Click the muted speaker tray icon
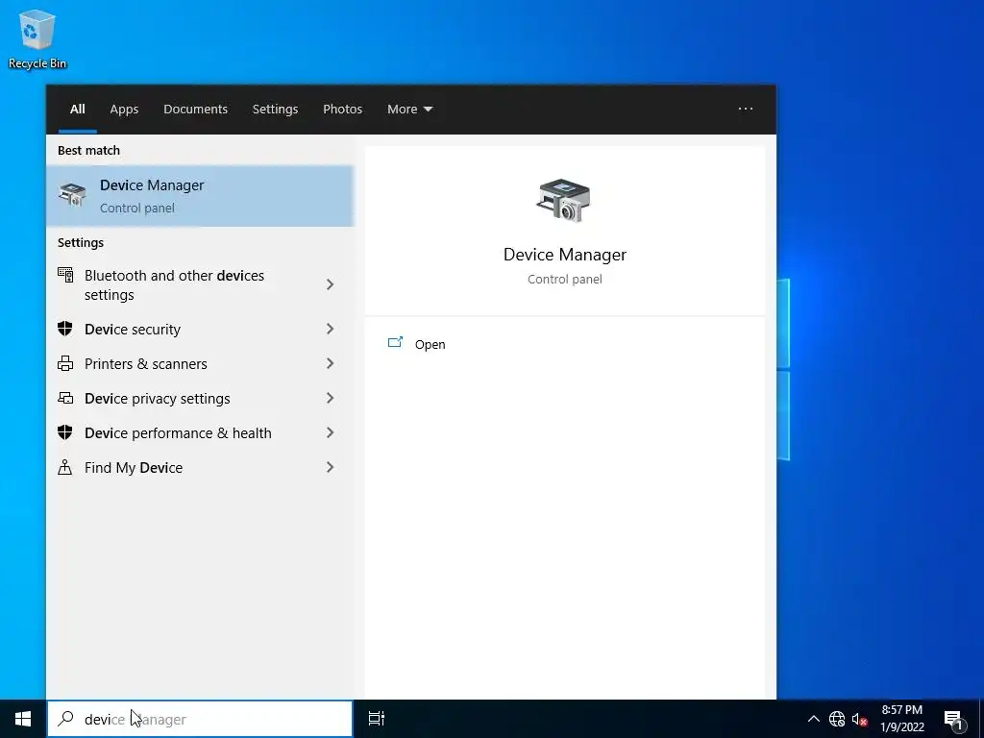984x738 pixels. (859, 719)
